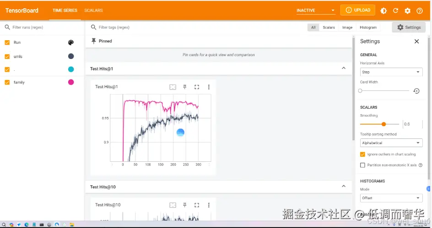This screenshot has height=228, width=432.
Task: Click the TensorBoard logo text
Action: tap(22, 11)
